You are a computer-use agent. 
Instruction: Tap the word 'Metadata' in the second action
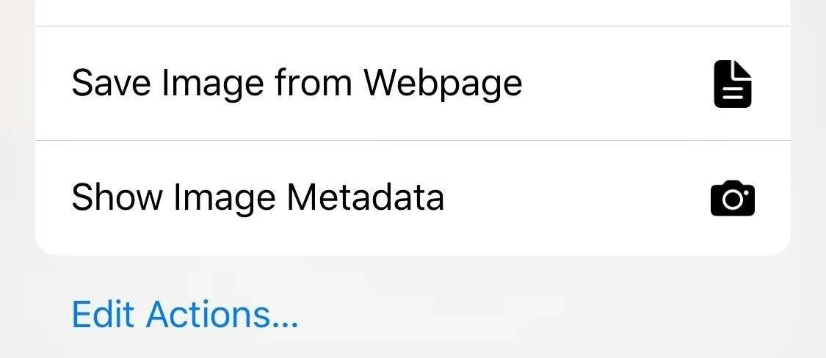[365, 197]
